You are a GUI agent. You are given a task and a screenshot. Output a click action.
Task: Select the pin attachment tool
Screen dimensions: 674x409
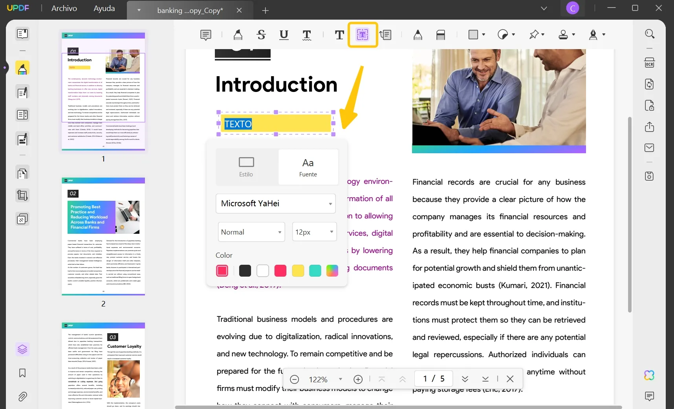point(533,35)
